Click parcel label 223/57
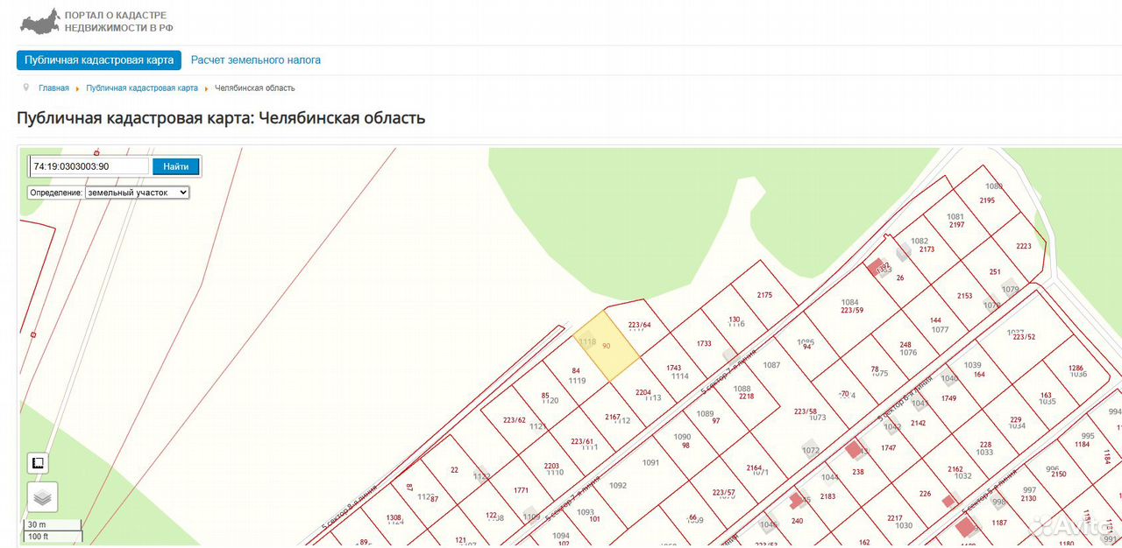 (x=724, y=493)
